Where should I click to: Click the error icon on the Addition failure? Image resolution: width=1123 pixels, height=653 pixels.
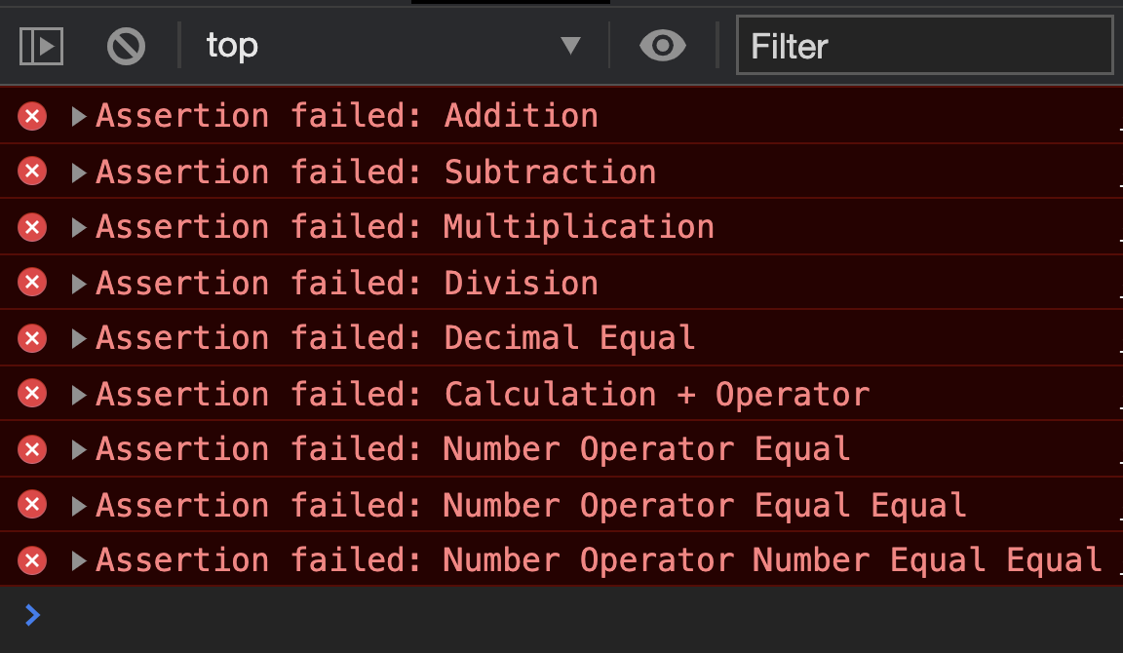(31, 115)
